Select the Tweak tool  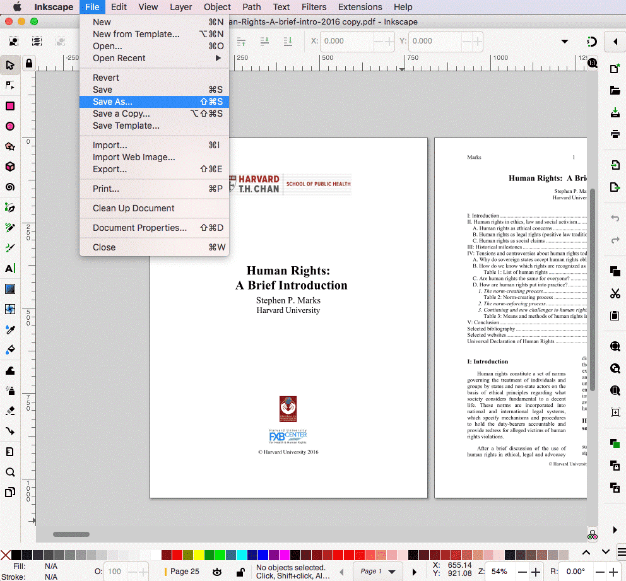(10, 370)
